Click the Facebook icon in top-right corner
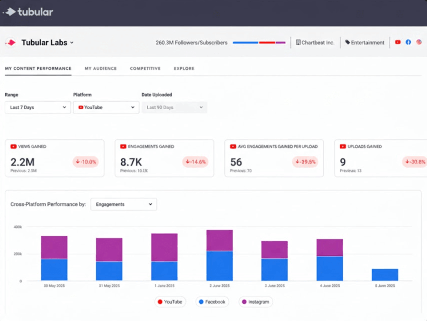The width and height of the screenshot is (427, 321). point(408,42)
